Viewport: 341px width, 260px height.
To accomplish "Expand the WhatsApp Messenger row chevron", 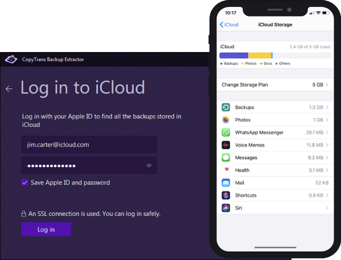I will coord(327,132).
